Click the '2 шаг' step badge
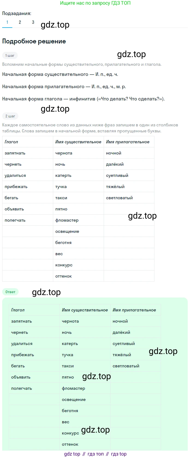The width and height of the screenshot is (191, 458). coord(10,116)
